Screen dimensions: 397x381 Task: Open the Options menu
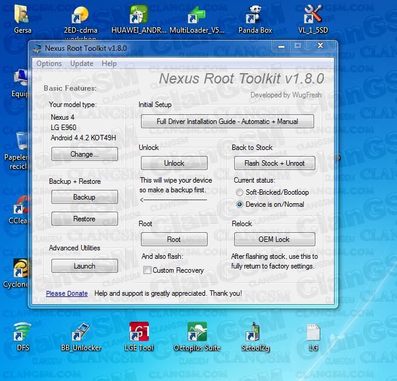(49, 63)
